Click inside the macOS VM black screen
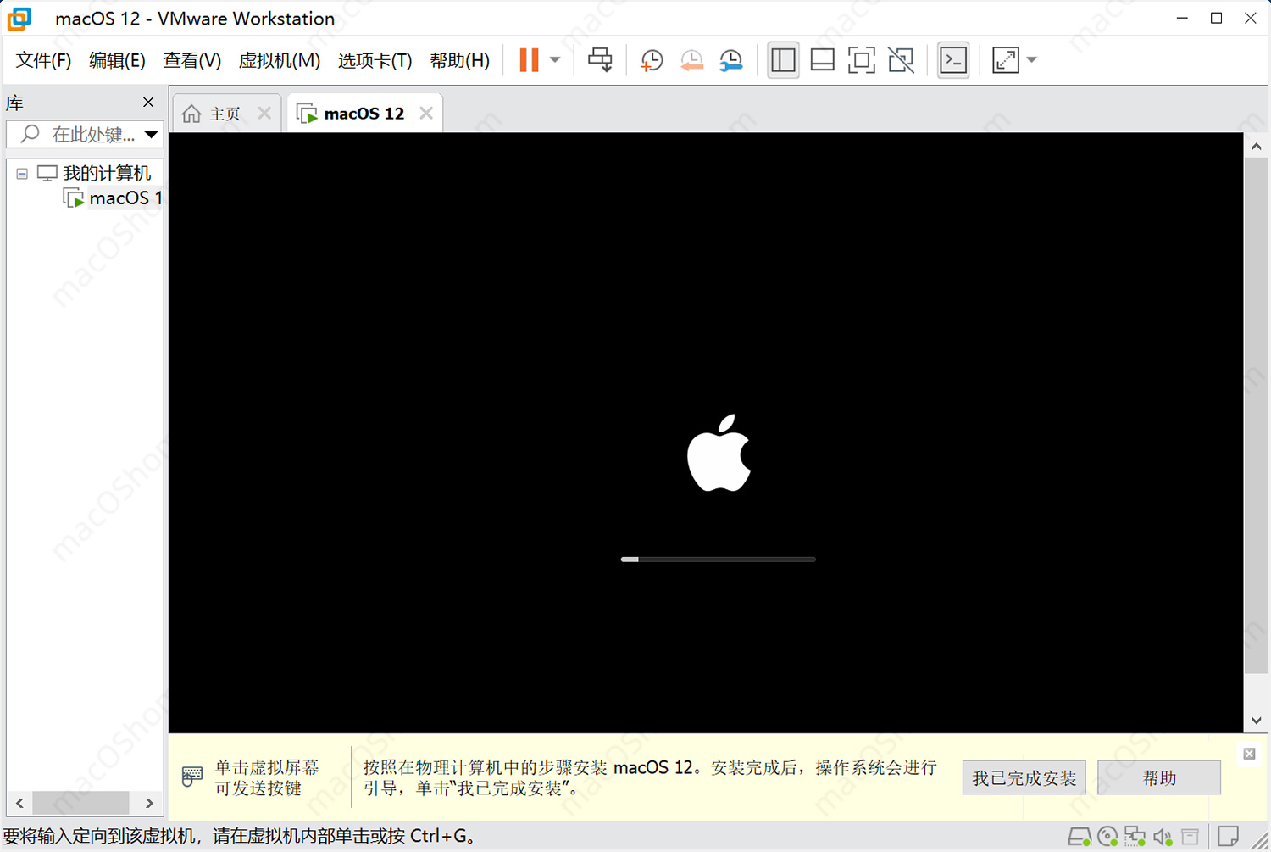The image size is (1271, 852). click(706, 432)
